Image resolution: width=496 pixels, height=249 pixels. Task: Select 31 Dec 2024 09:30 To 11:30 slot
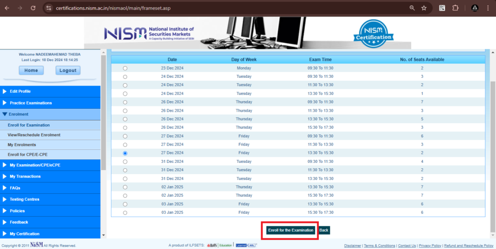point(125,161)
